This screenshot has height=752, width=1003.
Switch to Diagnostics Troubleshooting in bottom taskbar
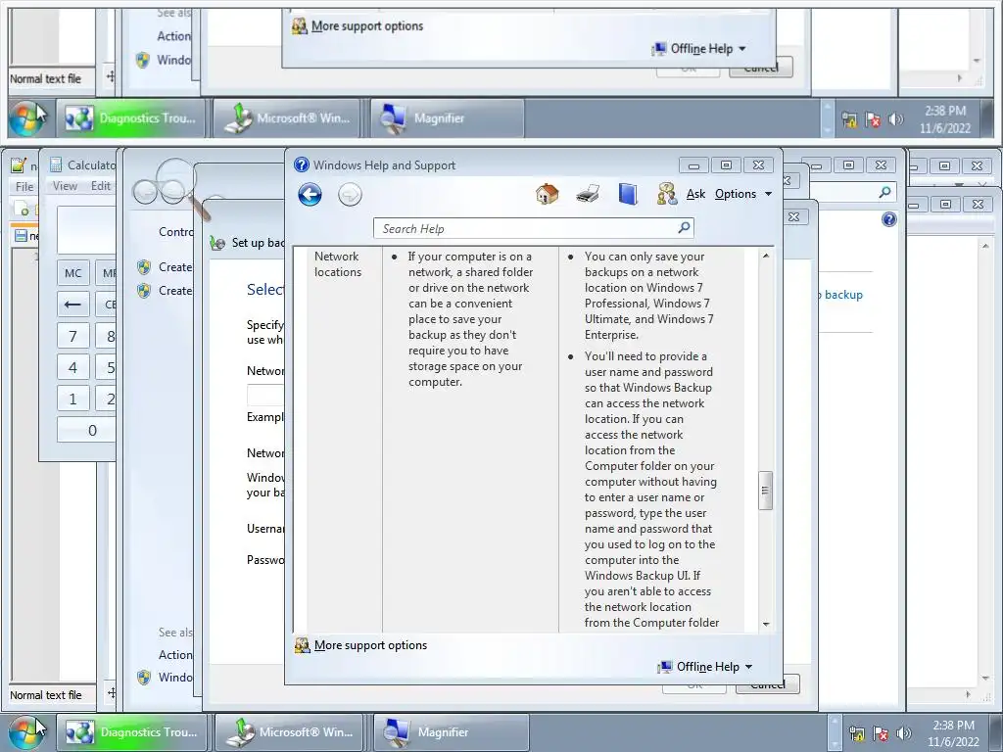click(132, 732)
